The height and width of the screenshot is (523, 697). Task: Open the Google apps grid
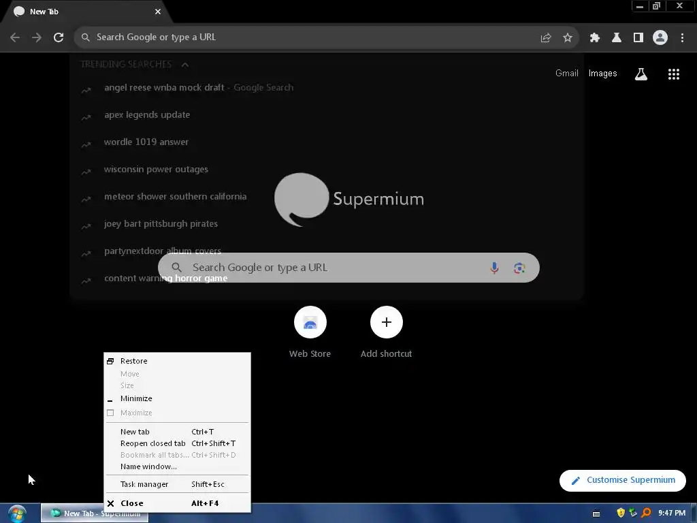[674, 74]
